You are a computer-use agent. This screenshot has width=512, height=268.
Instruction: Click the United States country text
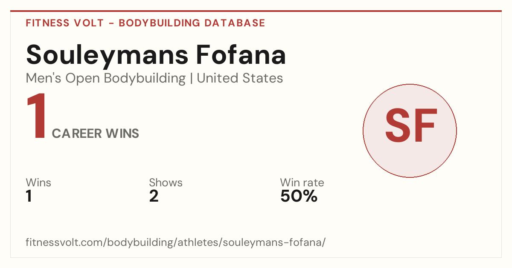240,78
